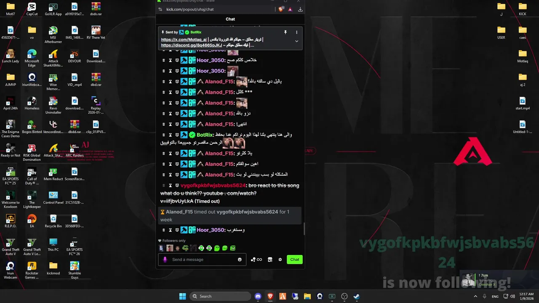This screenshot has width=539, height=303.
Task: Open OBS Studio from the taskbar
Action: [x=344, y=296]
